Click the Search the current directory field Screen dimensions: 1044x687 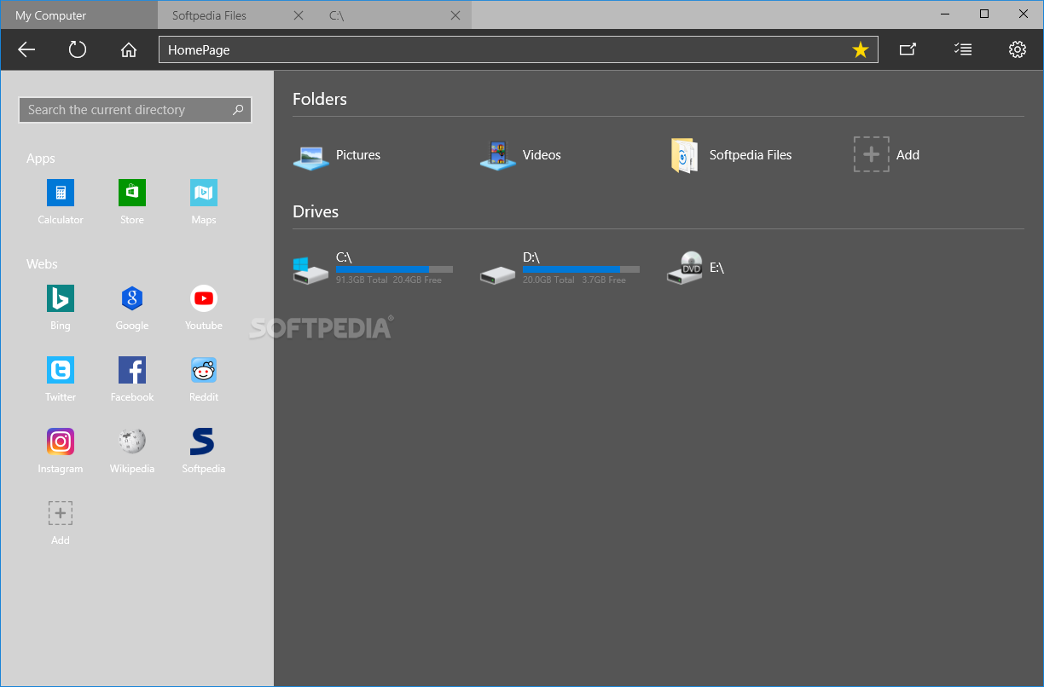tap(135, 110)
